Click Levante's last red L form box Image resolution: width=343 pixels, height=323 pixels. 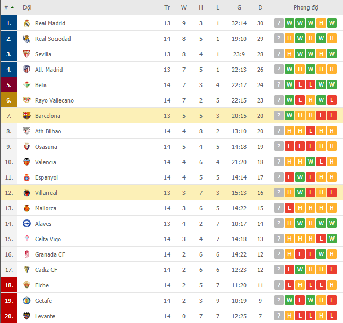[x=332, y=316]
